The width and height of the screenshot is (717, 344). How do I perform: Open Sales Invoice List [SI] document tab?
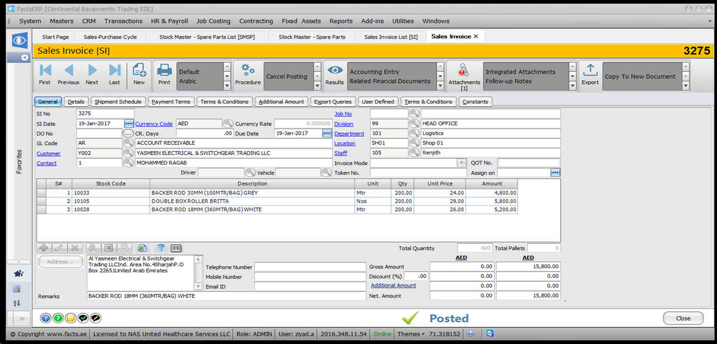pos(391,36)
